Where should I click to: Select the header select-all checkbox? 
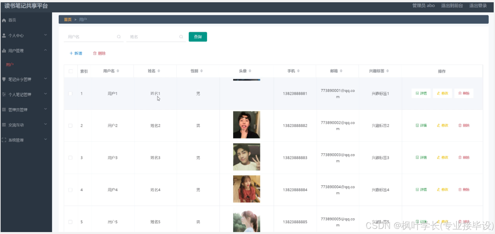point(71,71)
